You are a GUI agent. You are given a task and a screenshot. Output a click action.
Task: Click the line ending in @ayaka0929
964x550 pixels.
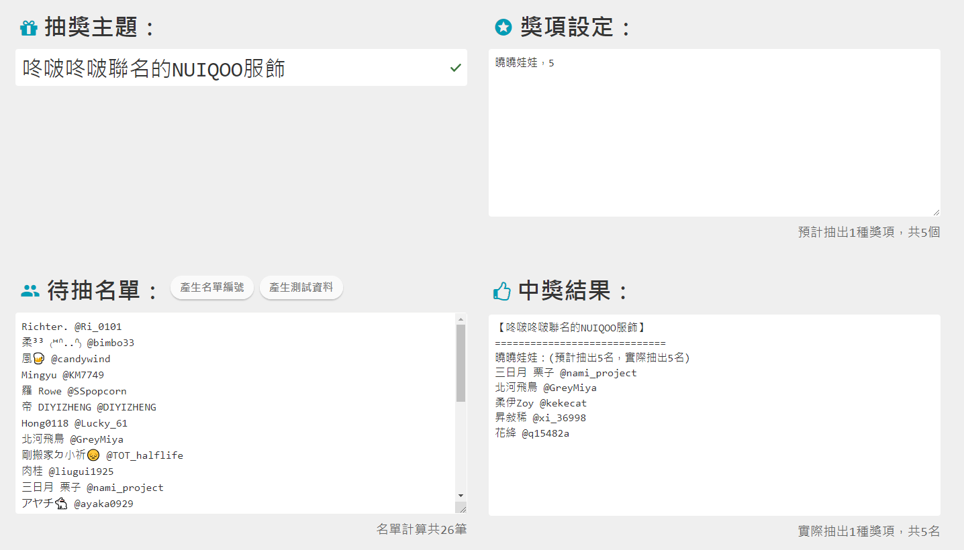[x=77, y=504]
